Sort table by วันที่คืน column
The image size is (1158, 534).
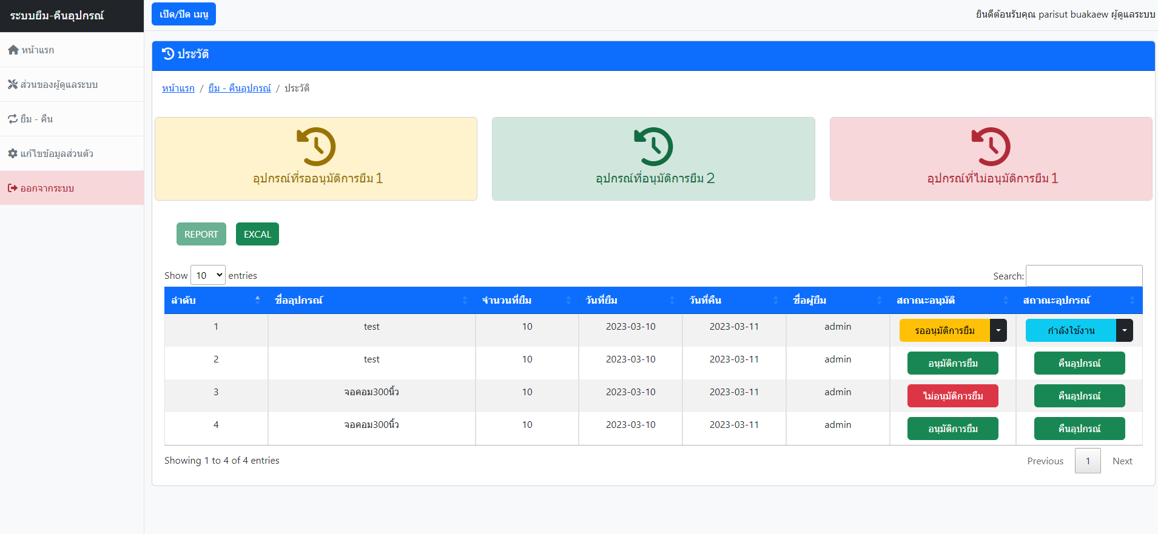(x=735, y=300)
